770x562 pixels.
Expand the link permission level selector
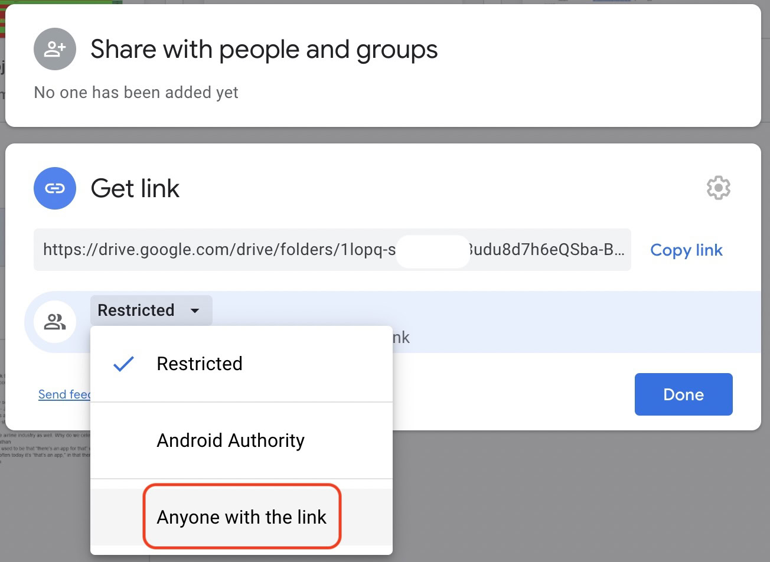coord(151,310)
